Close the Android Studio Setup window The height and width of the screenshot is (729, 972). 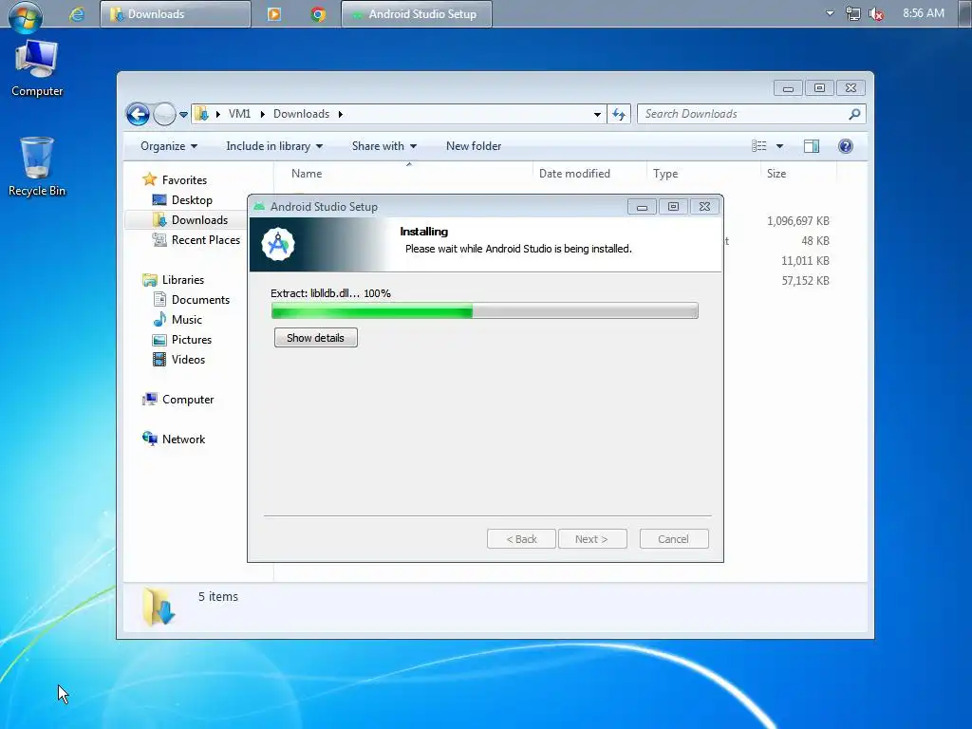pos(705,207)
